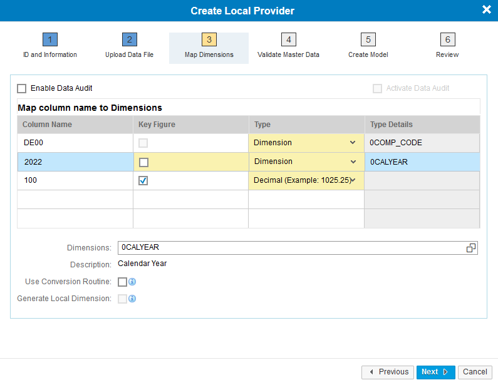
Task: Select the DE00 column name cell
Action: point(75,143)
